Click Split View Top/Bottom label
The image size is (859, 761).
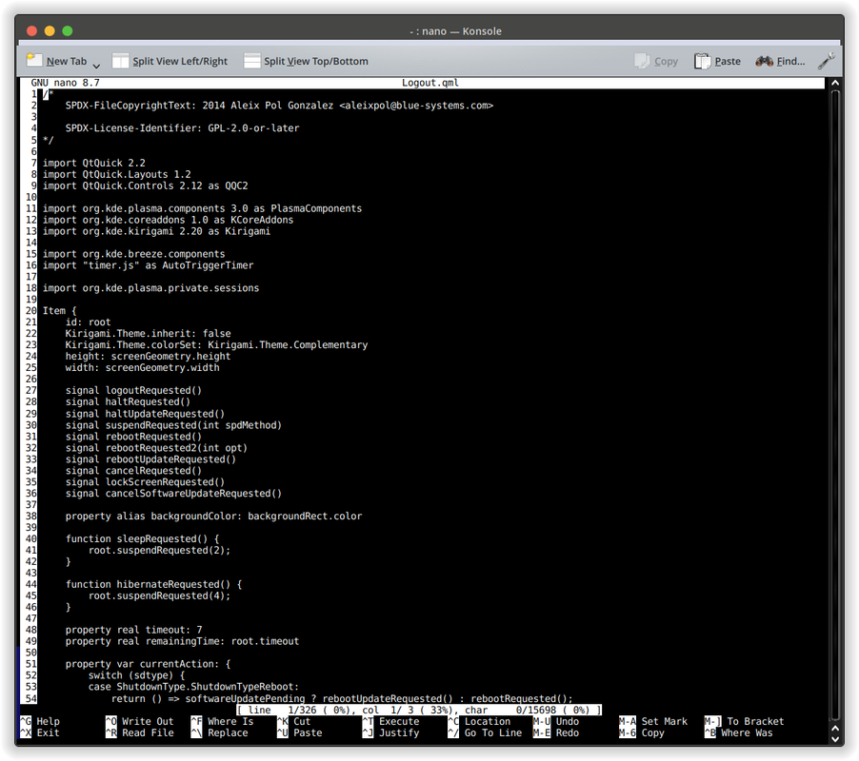[316, 61]
